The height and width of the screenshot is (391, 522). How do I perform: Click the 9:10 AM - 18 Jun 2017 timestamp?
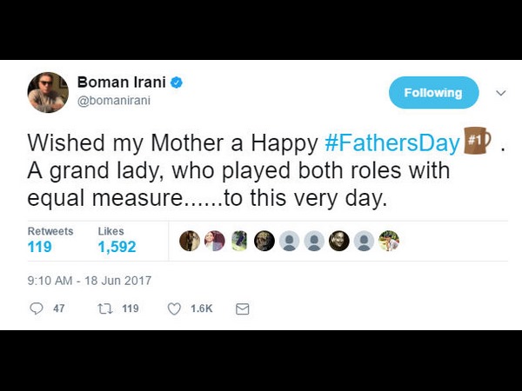pos(90,281)
